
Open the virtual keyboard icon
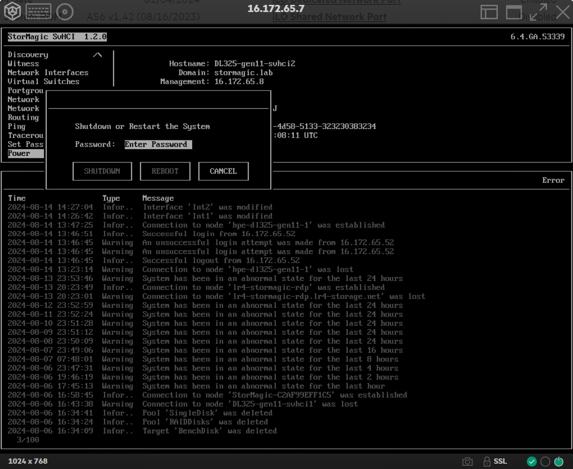[x=39, y=12]
